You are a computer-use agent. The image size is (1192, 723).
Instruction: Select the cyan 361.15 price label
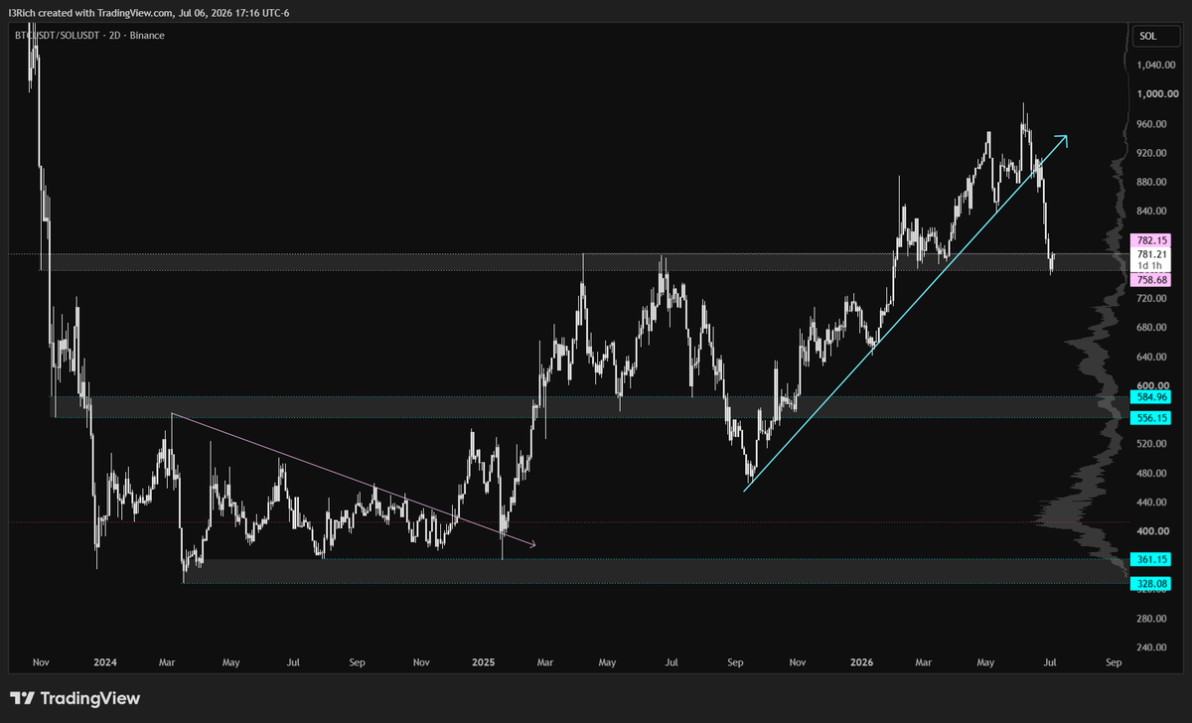pyautogui.click(x=1150, y=560)
